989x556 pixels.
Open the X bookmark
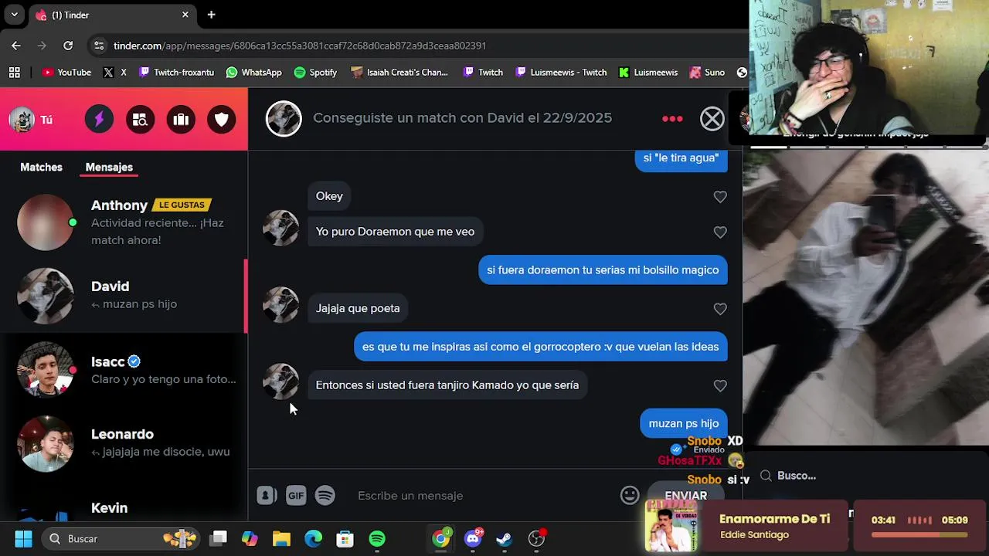[115, 73]
